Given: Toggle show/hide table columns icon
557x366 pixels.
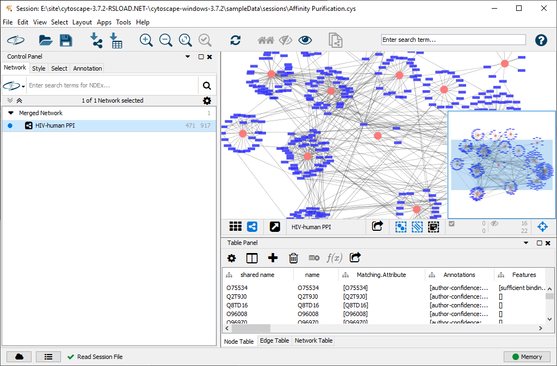Looking at the screenshot, I should pyautogui.click(x=252, y=258).
